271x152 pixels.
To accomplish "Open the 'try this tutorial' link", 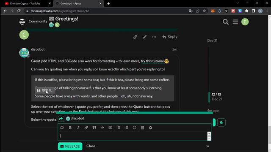I will 152,61.
